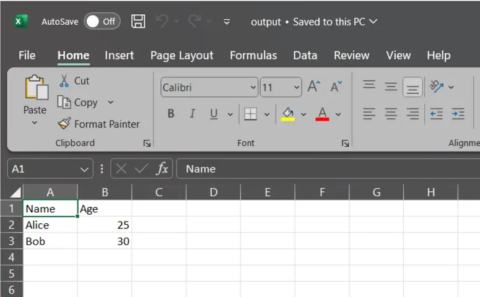The height and width of the screenshot is (297, 480).
Task: Open the Copy options dropdown arrow
Action: (x=110, y=102)
